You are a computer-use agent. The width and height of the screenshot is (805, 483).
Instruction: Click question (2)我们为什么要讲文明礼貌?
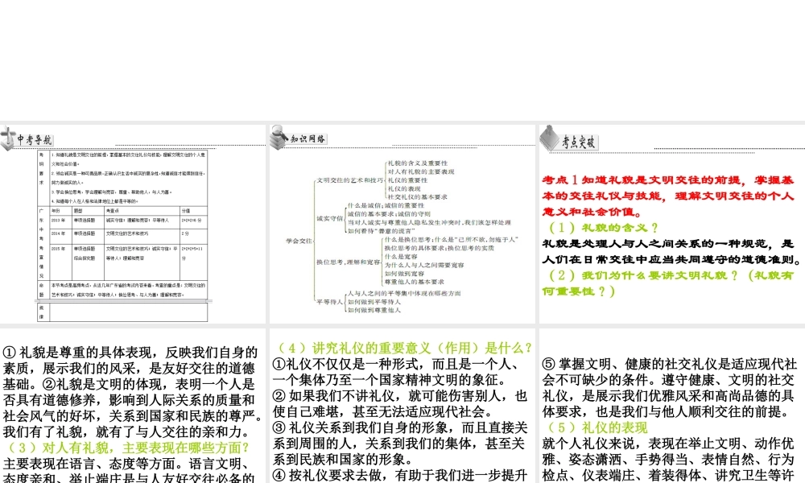[668, 283]
